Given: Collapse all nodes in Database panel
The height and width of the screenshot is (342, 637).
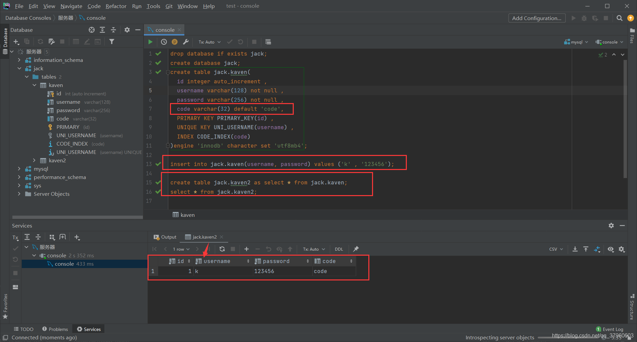Looking at the screenshot, I should [x=113, y=30].
